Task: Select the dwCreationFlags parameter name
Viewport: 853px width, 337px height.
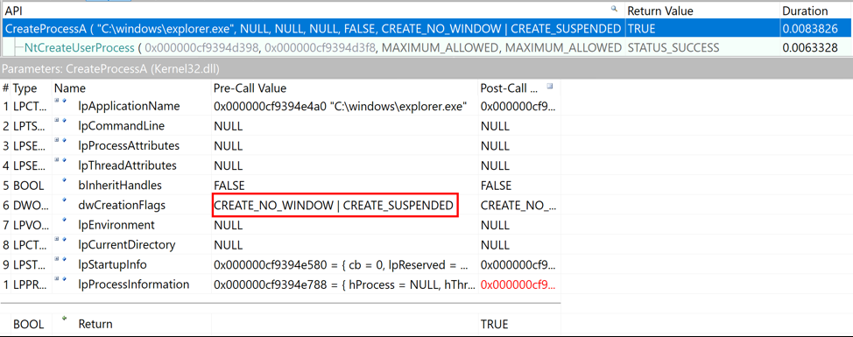Action: pyautogui.click(x=122, y=206)
